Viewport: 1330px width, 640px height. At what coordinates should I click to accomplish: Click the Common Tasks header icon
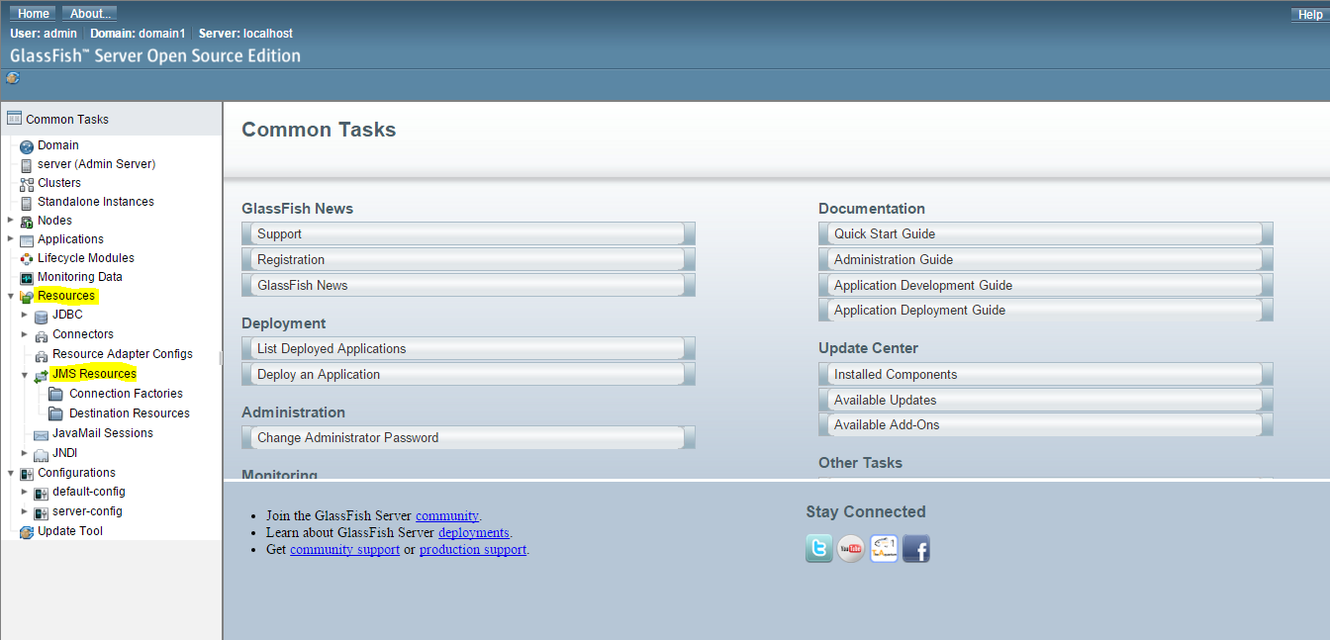(14, 119)
